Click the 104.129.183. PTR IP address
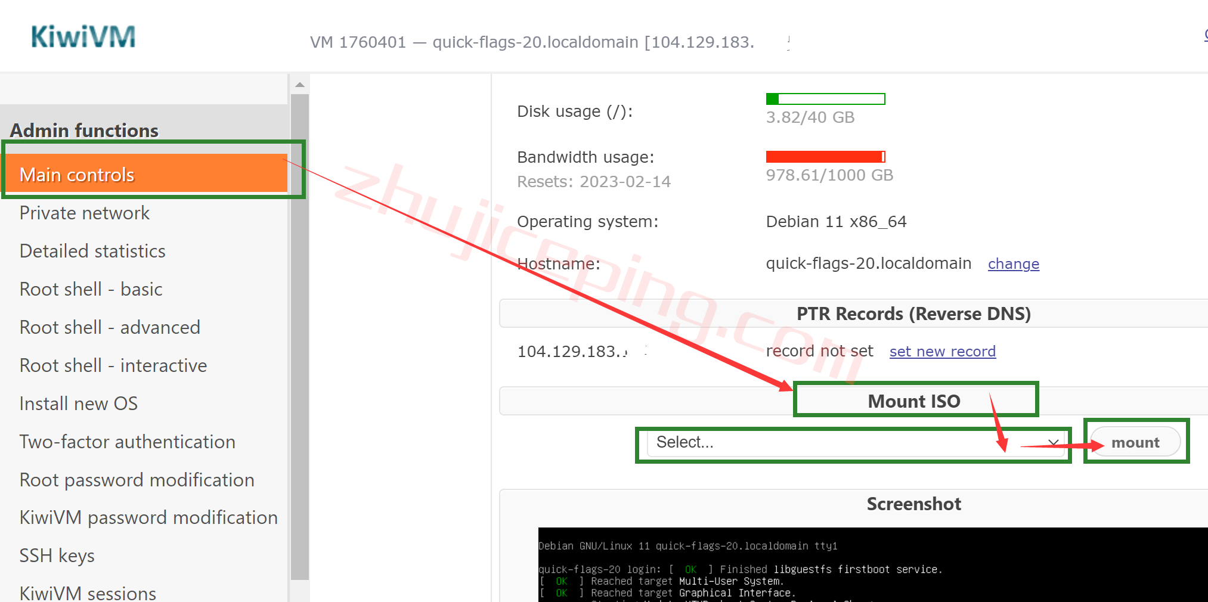 pos(572,352)
